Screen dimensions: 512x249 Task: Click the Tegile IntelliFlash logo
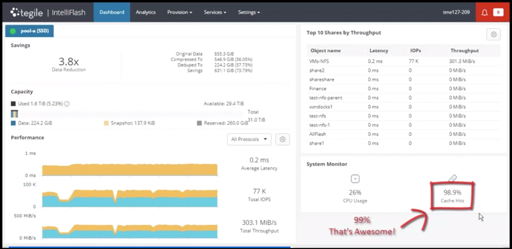click(48, 13)
